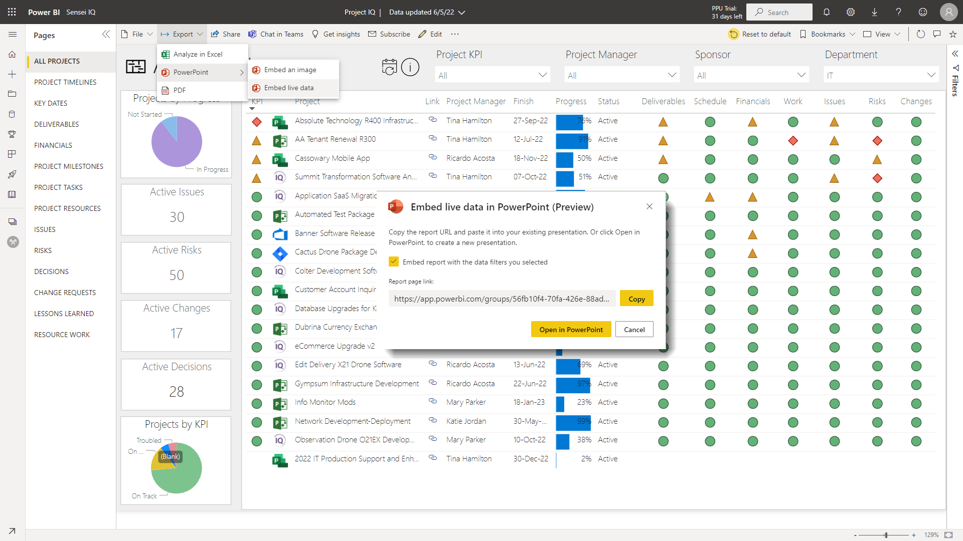Screen dimensions: 963x541
Task: Select Analyze in Excel menu item
Action: (x=202, y=54)
